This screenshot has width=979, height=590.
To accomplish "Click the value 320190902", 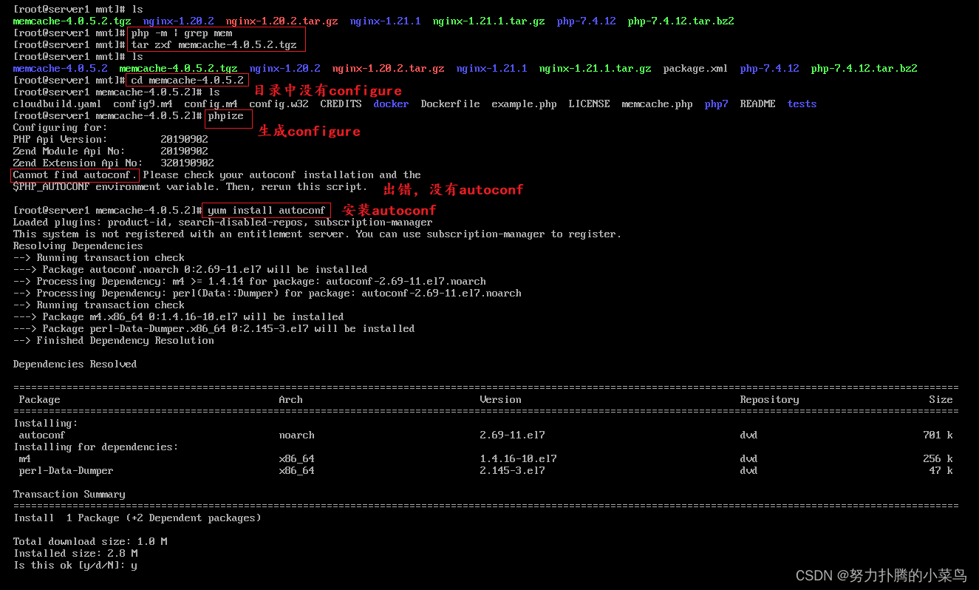I will click(187, 163).
